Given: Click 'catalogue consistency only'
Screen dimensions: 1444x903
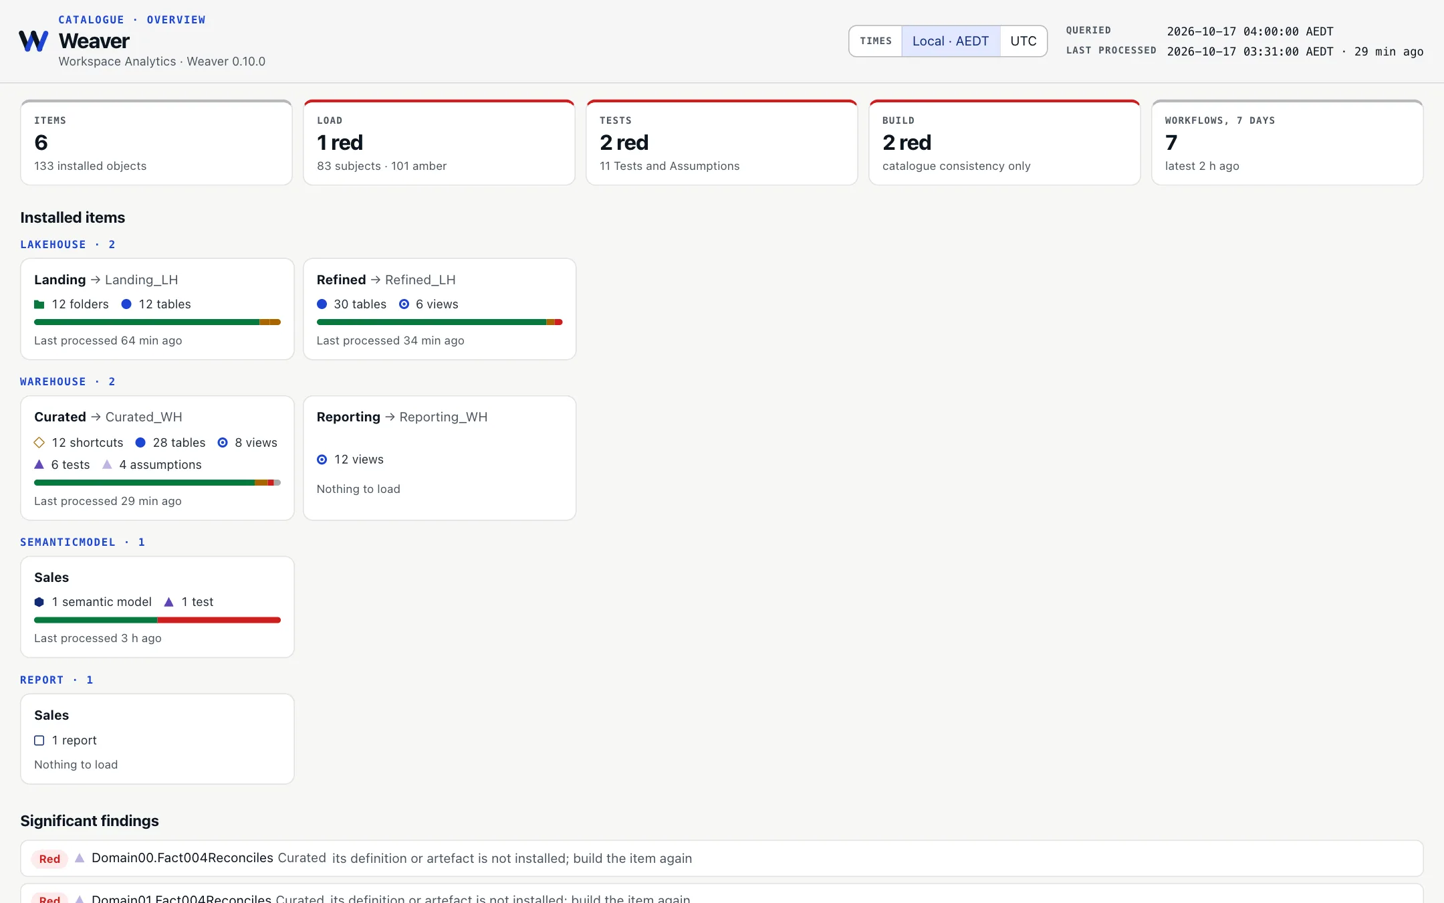Looking at the screenshot, I should coord(957,166).
